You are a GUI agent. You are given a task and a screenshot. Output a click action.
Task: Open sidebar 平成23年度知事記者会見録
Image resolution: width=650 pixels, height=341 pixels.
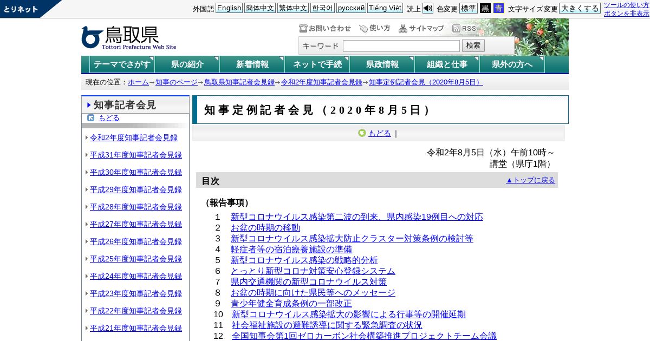pyautogui.click(x=135, y=293)
